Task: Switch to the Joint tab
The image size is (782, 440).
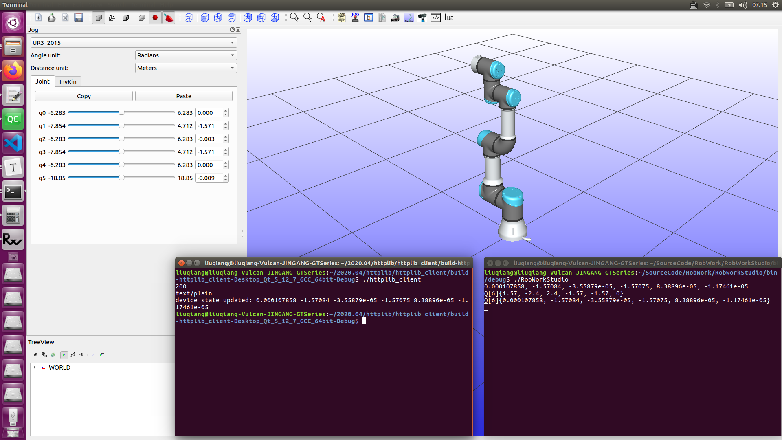Action: (x=42, y=81)
